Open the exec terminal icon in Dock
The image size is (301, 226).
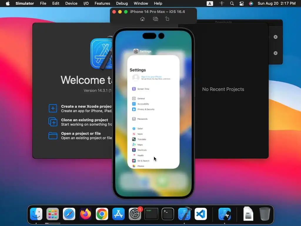point(151,214)
